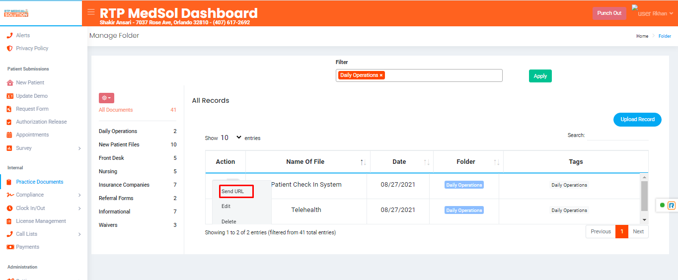Click Daily Operations folder badge in Telehealth row
This screenshot has height=280, width=678.
[464, 210]
